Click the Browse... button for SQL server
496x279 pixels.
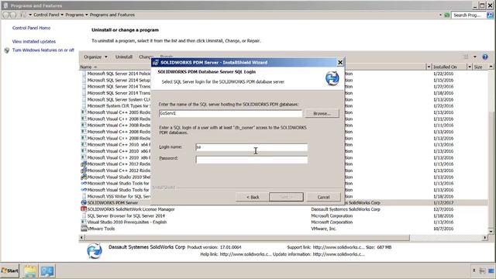[322, 113]
